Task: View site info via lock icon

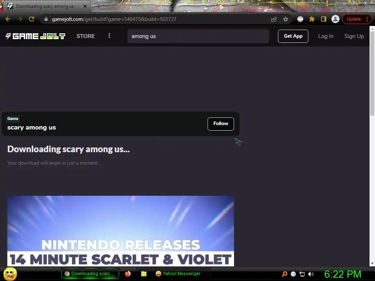Action: coord(46,19)
